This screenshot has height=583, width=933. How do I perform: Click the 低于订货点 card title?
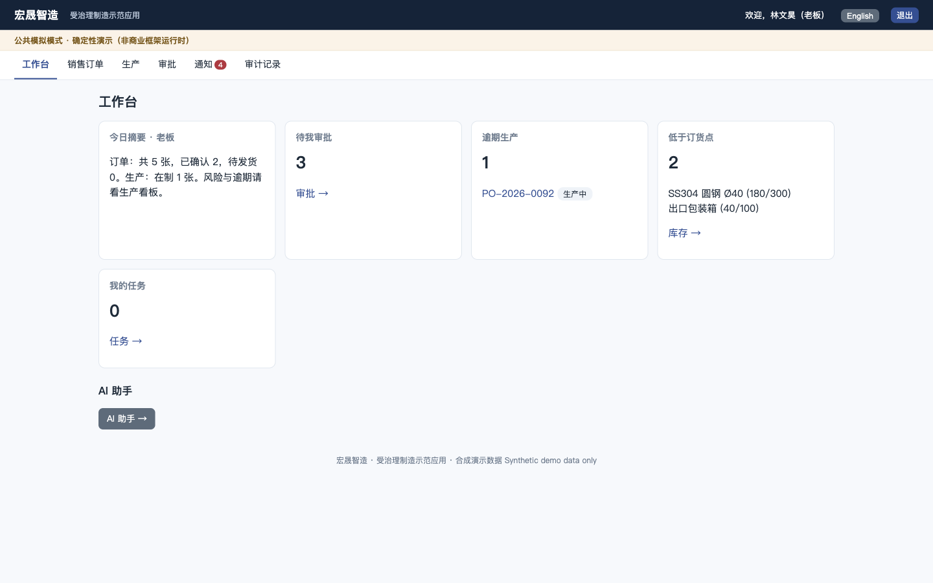click(x=691, y=137)
